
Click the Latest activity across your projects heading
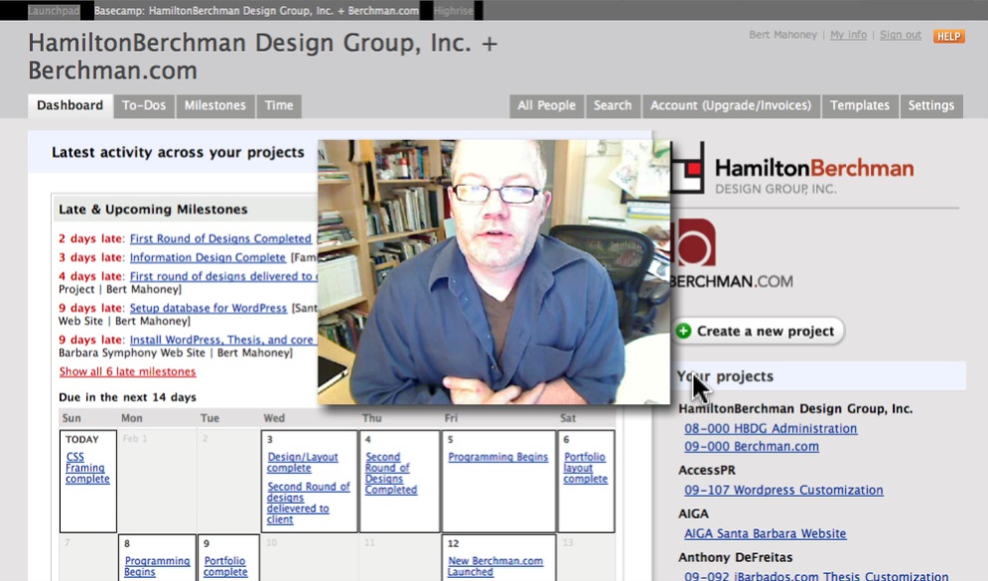coord(178,152)
